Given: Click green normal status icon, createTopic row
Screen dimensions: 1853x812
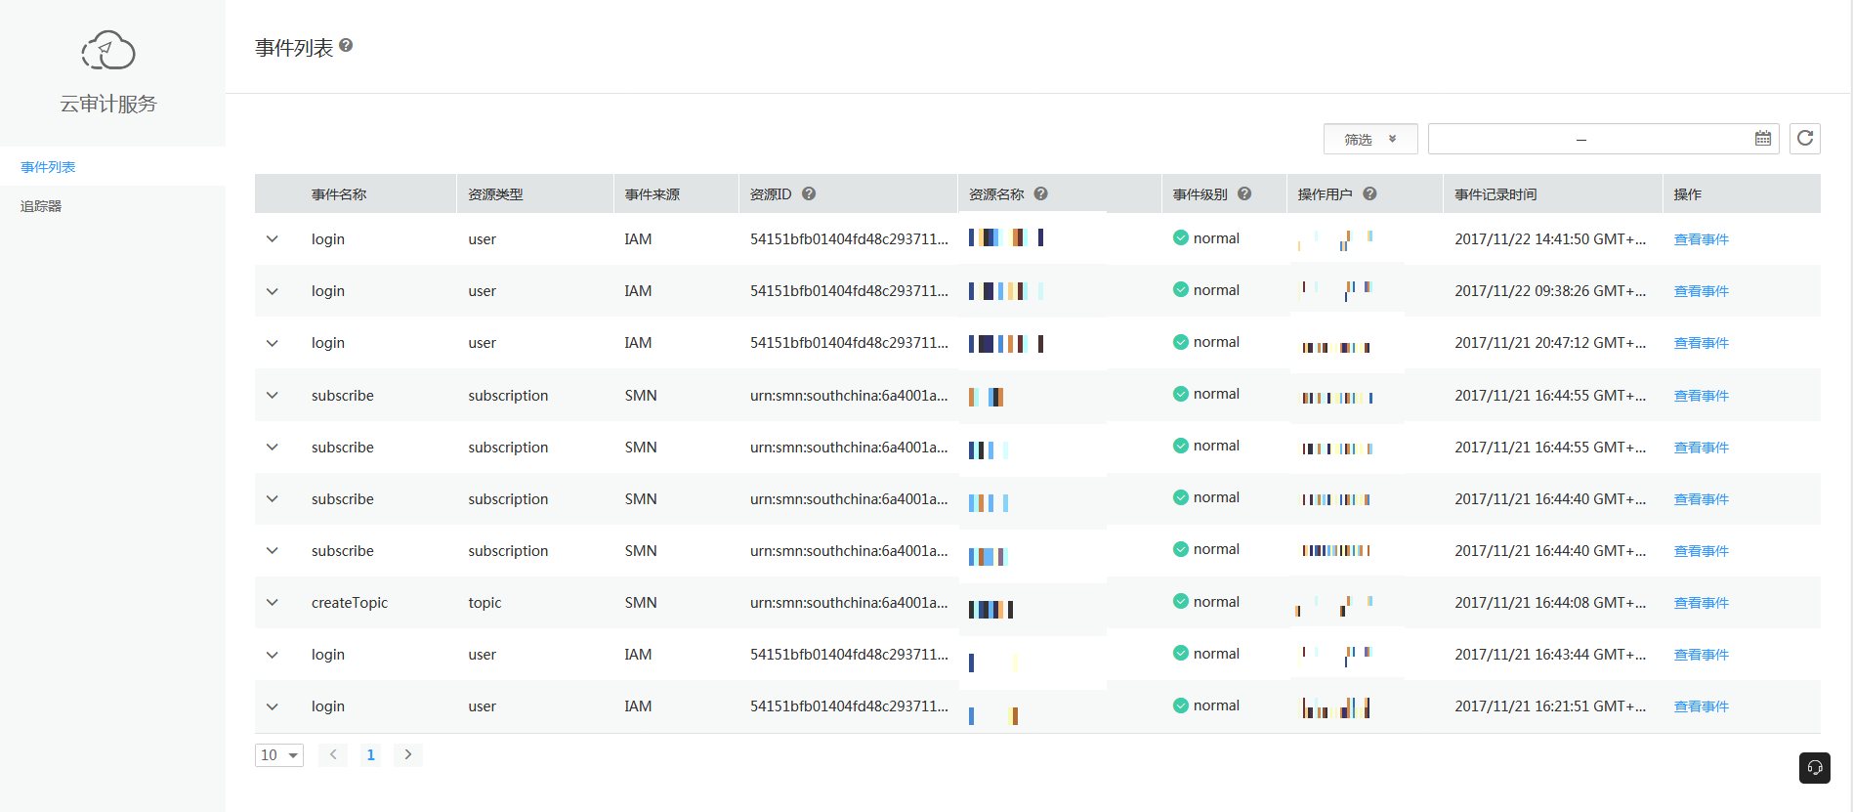Looking at the screenshot, I should (x=1181, y=601).
